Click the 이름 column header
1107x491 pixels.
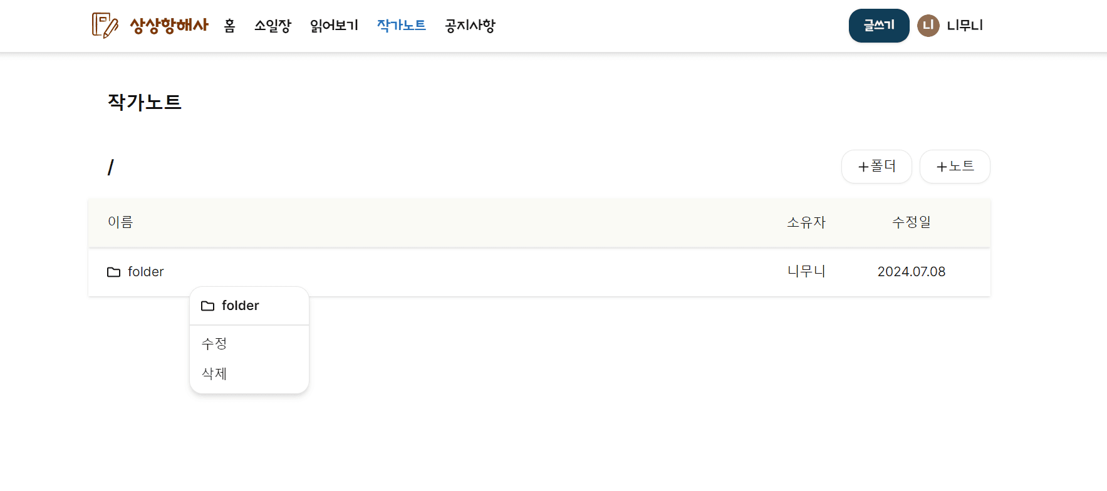120,222
